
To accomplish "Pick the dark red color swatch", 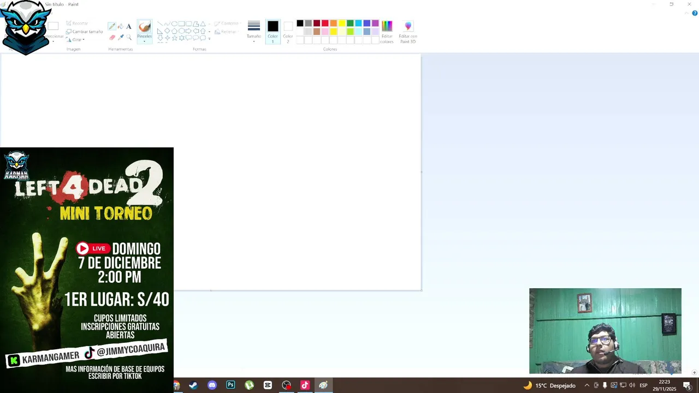I will (x=317, y=23).
